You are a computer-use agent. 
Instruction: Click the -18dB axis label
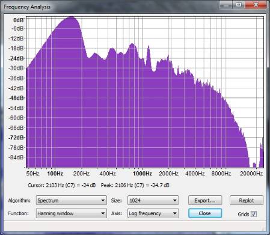click(16, 48)
